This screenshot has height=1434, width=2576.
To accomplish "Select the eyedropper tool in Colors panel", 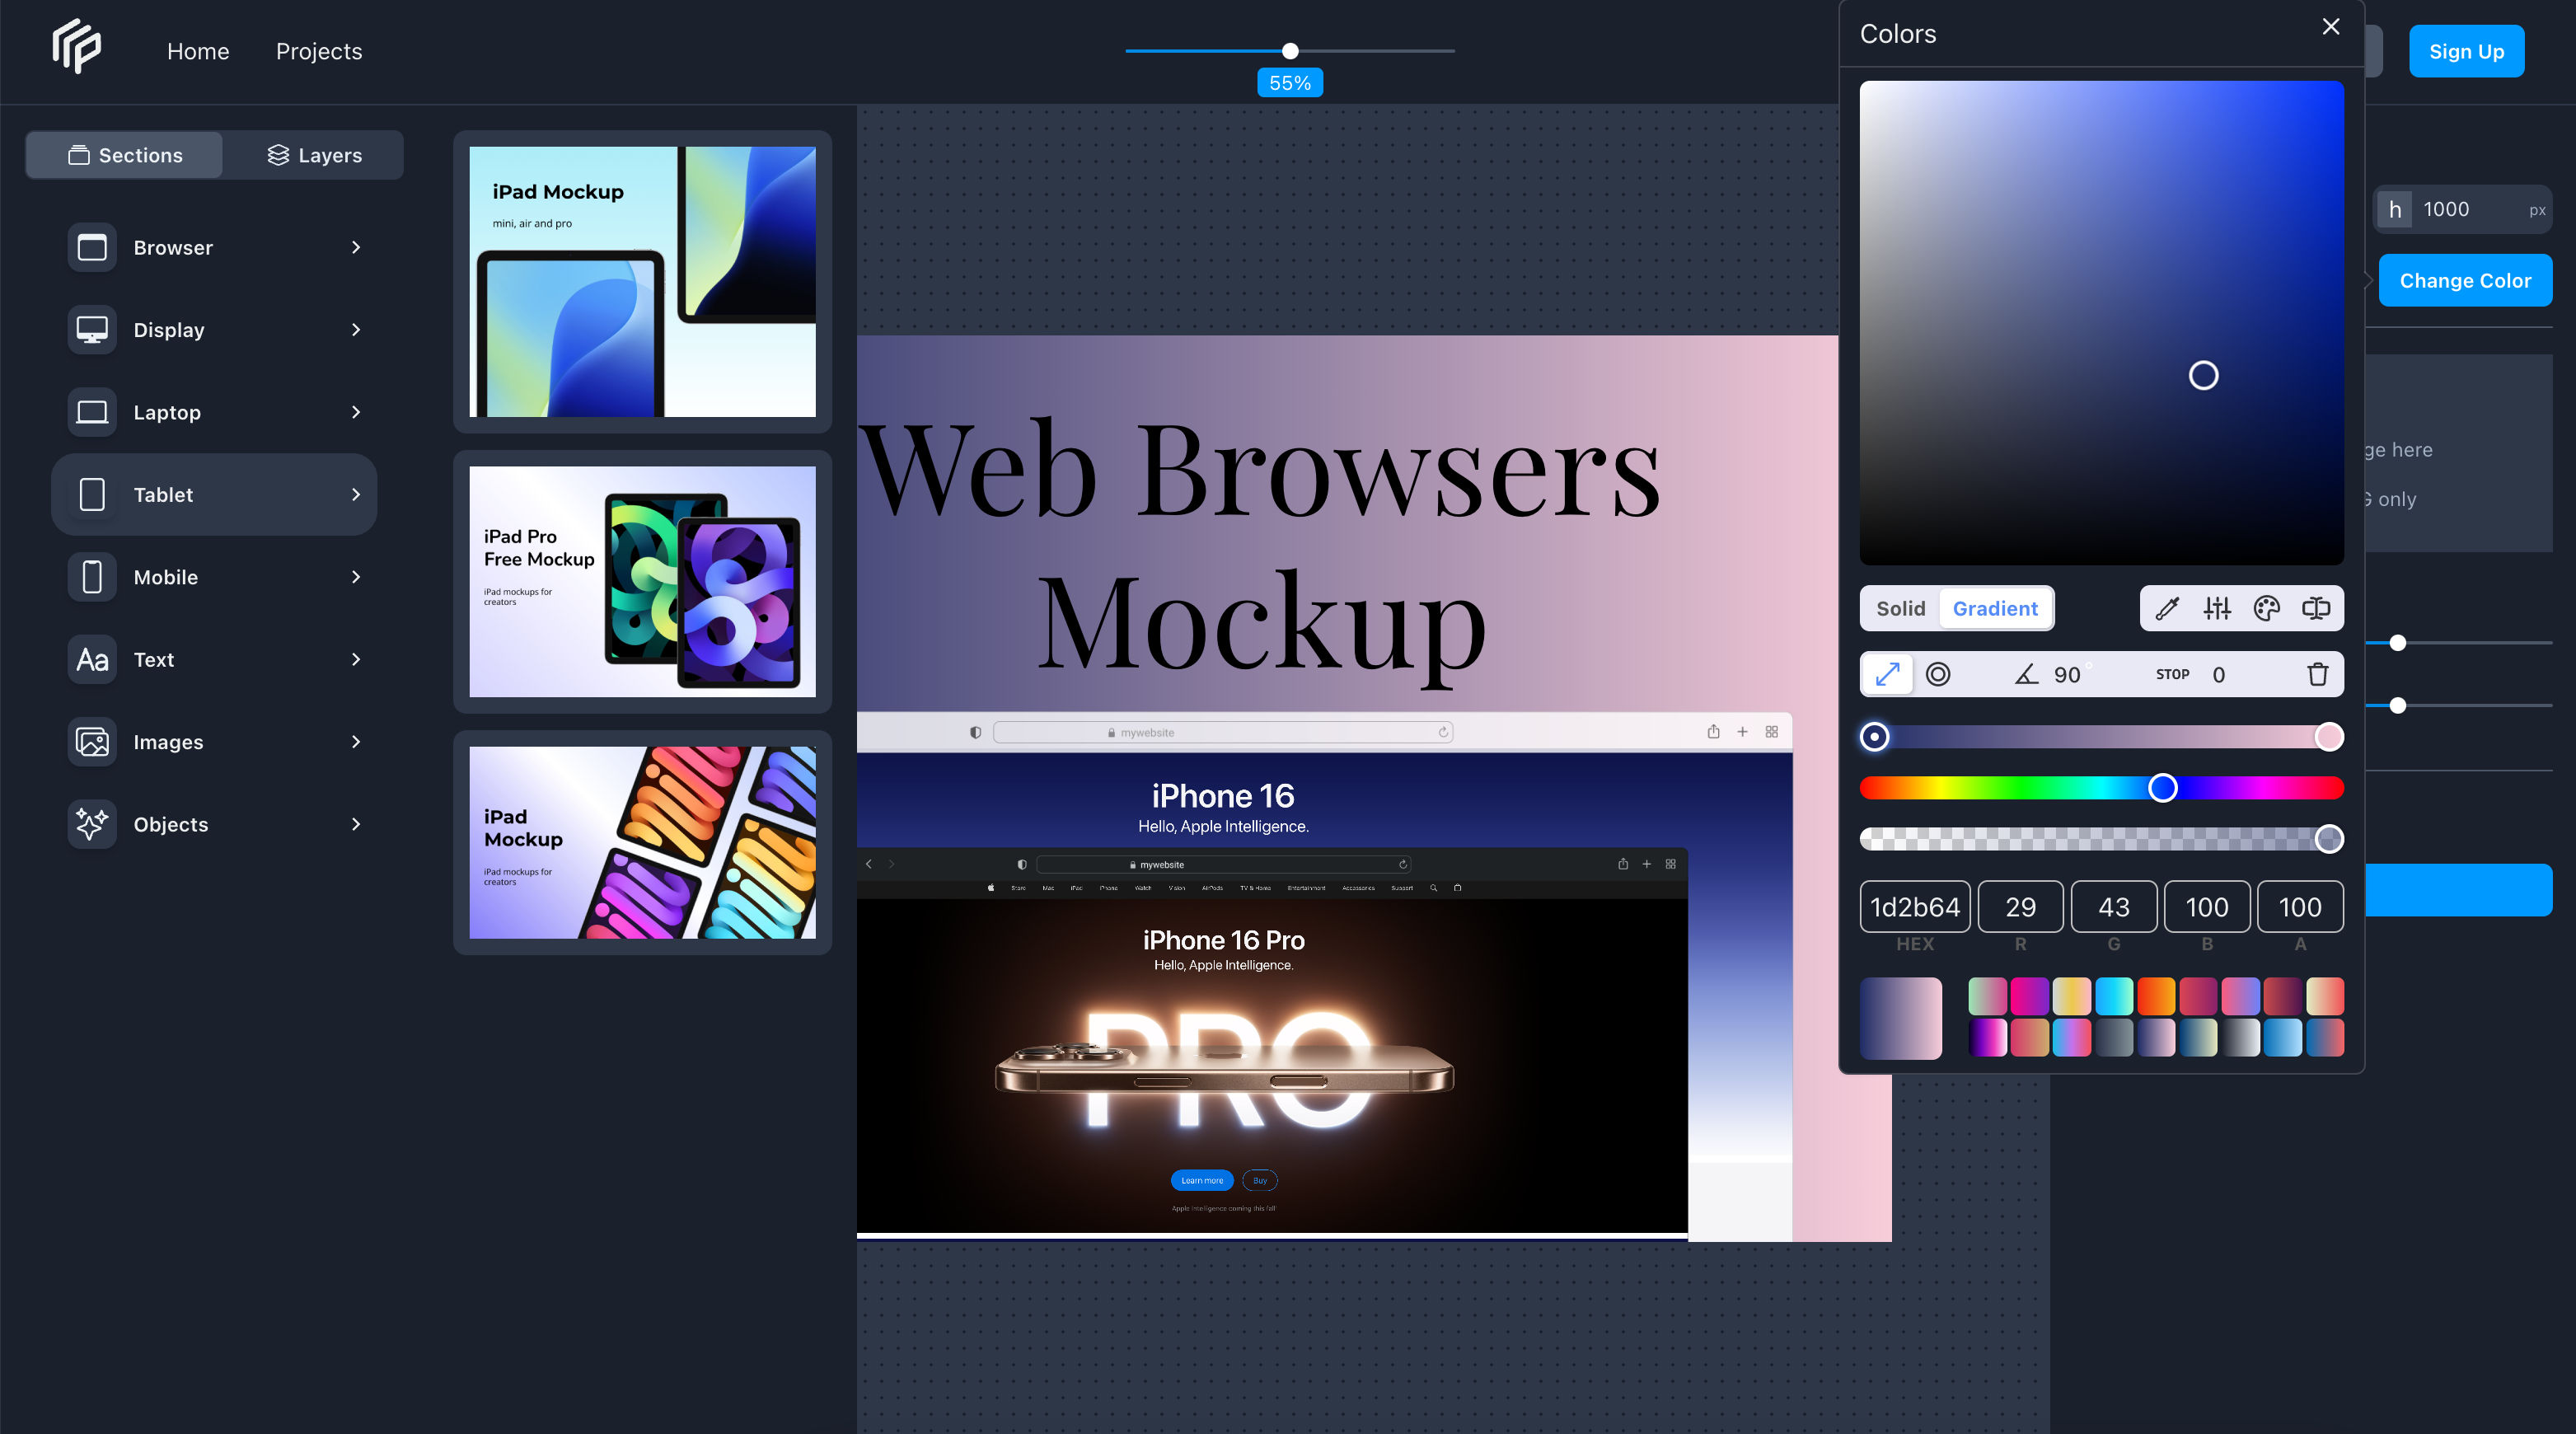I will (2167, 608).
